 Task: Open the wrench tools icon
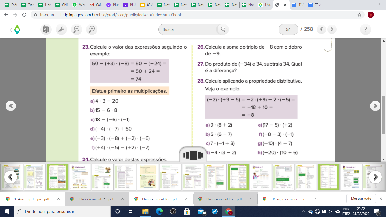(x=61, y=29)
